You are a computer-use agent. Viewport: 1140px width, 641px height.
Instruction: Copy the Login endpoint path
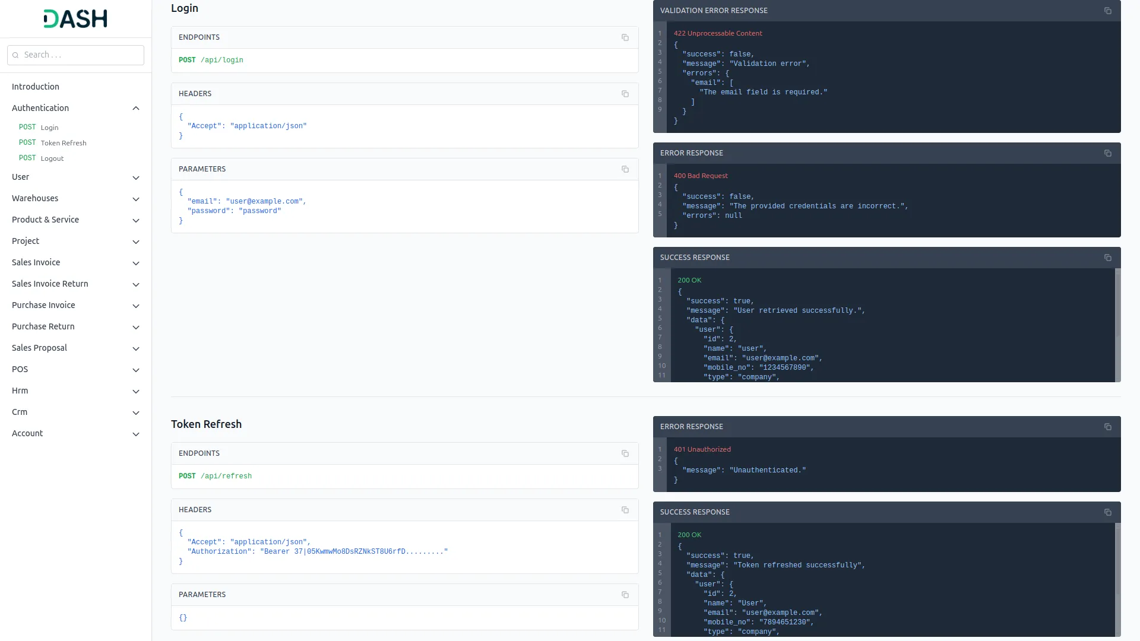625,37
